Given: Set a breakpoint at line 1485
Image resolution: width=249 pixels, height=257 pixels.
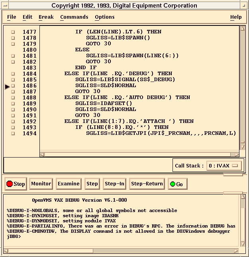Looking at the screenshot, I should [13, 80].
